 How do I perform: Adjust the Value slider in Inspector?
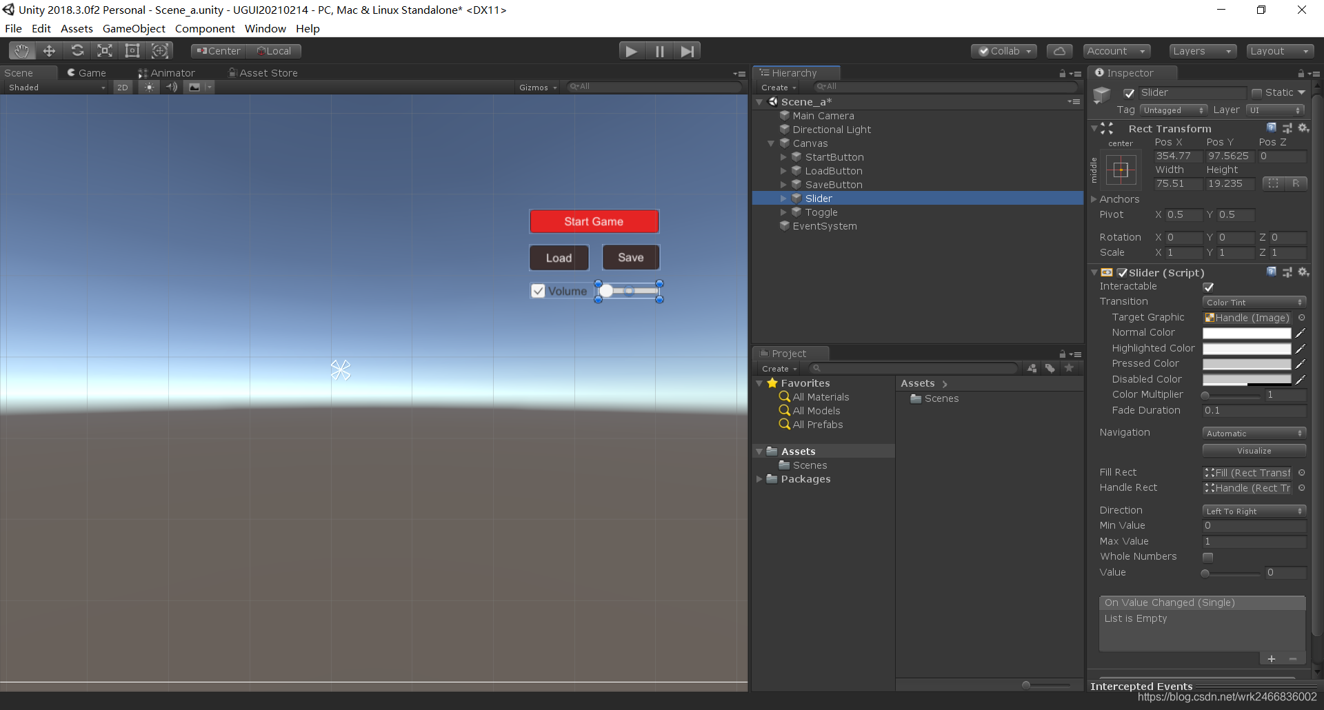(x=1232, y=574)
